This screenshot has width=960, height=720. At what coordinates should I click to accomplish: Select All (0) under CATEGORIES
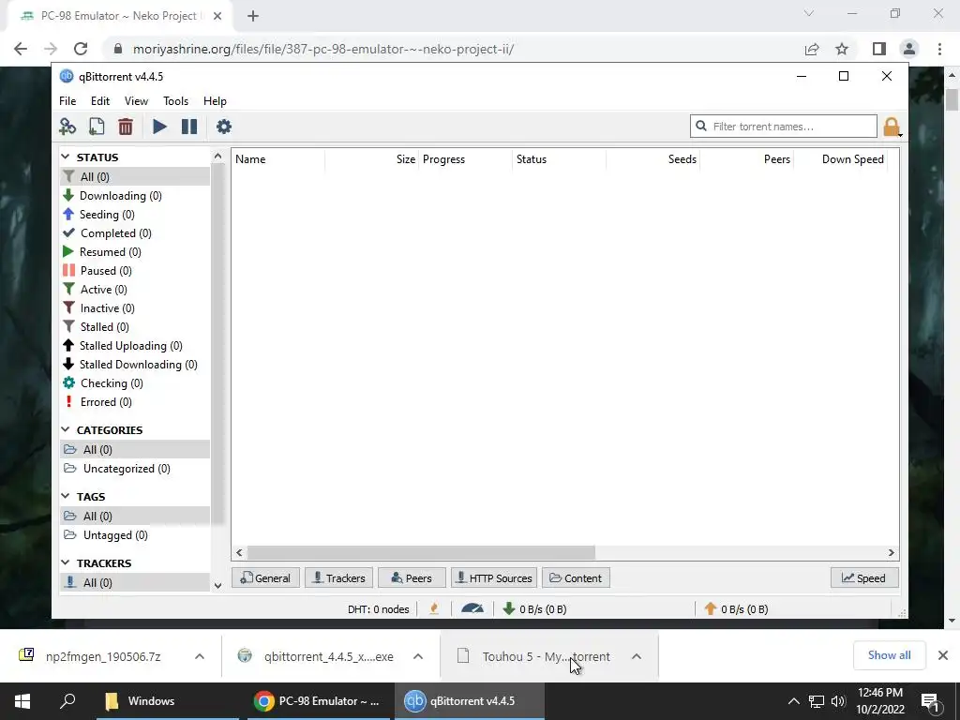tap(135, 450)
